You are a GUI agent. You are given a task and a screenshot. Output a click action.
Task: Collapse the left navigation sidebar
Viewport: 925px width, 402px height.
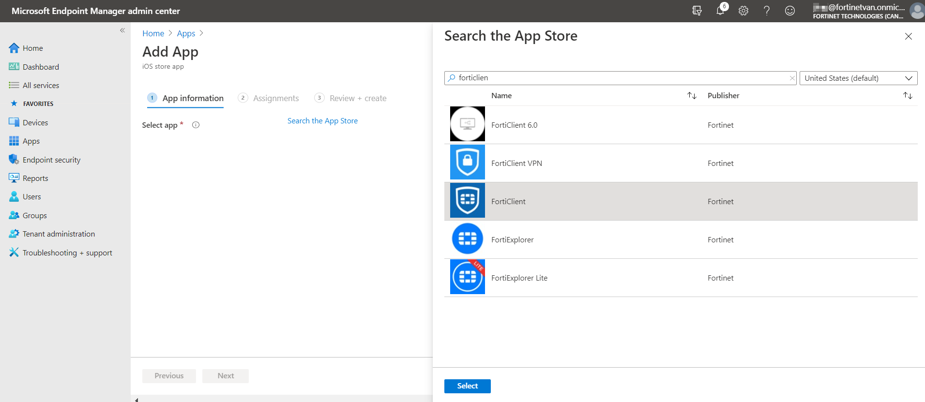click(x=122, y=30)
